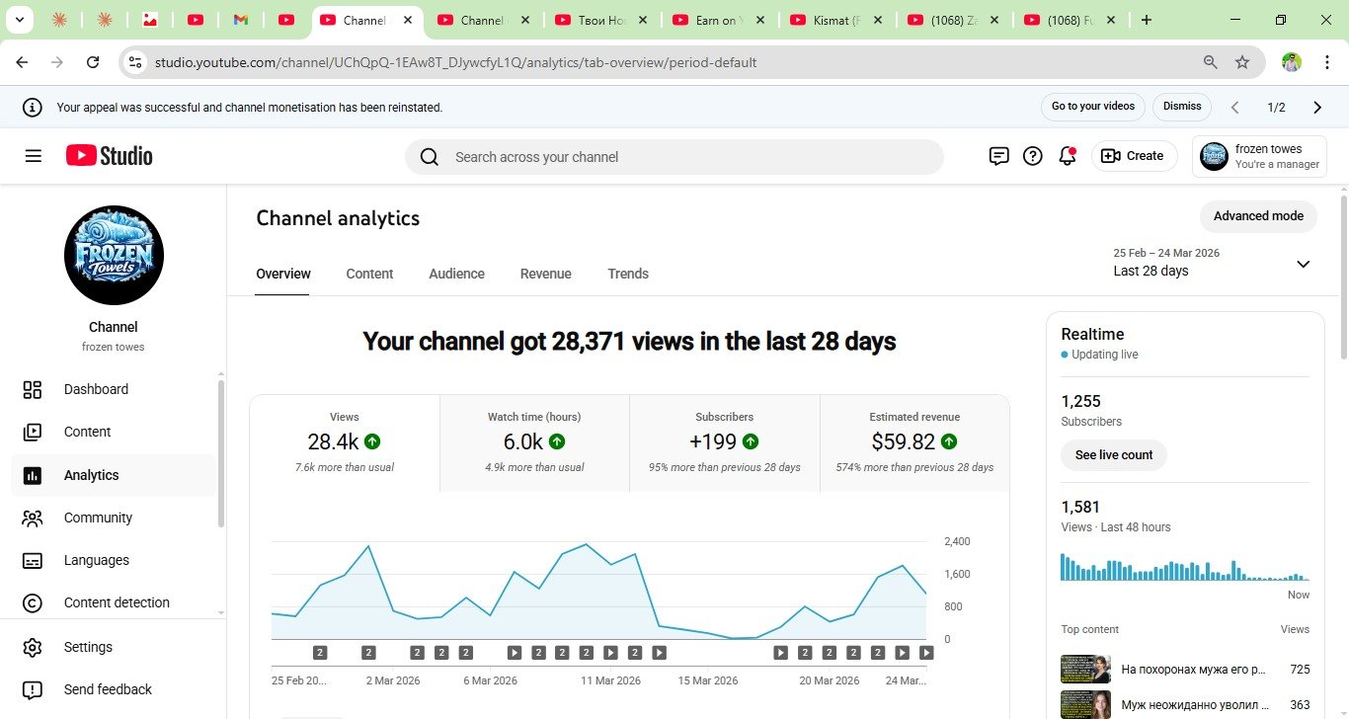1349x719 pixels.
Task: Reload the page in browser
Action: pyautogui.click(x=93, y=62)
